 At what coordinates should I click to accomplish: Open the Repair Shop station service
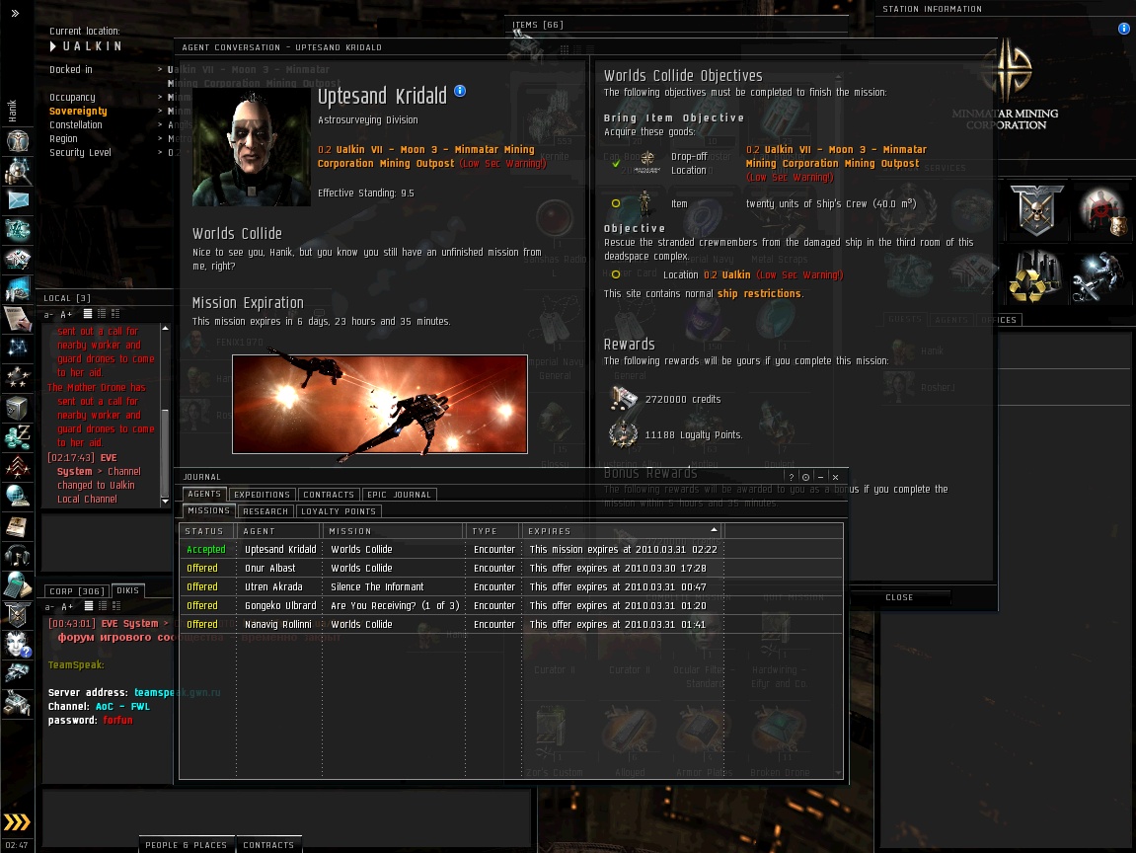click(x=1098, y=277)
